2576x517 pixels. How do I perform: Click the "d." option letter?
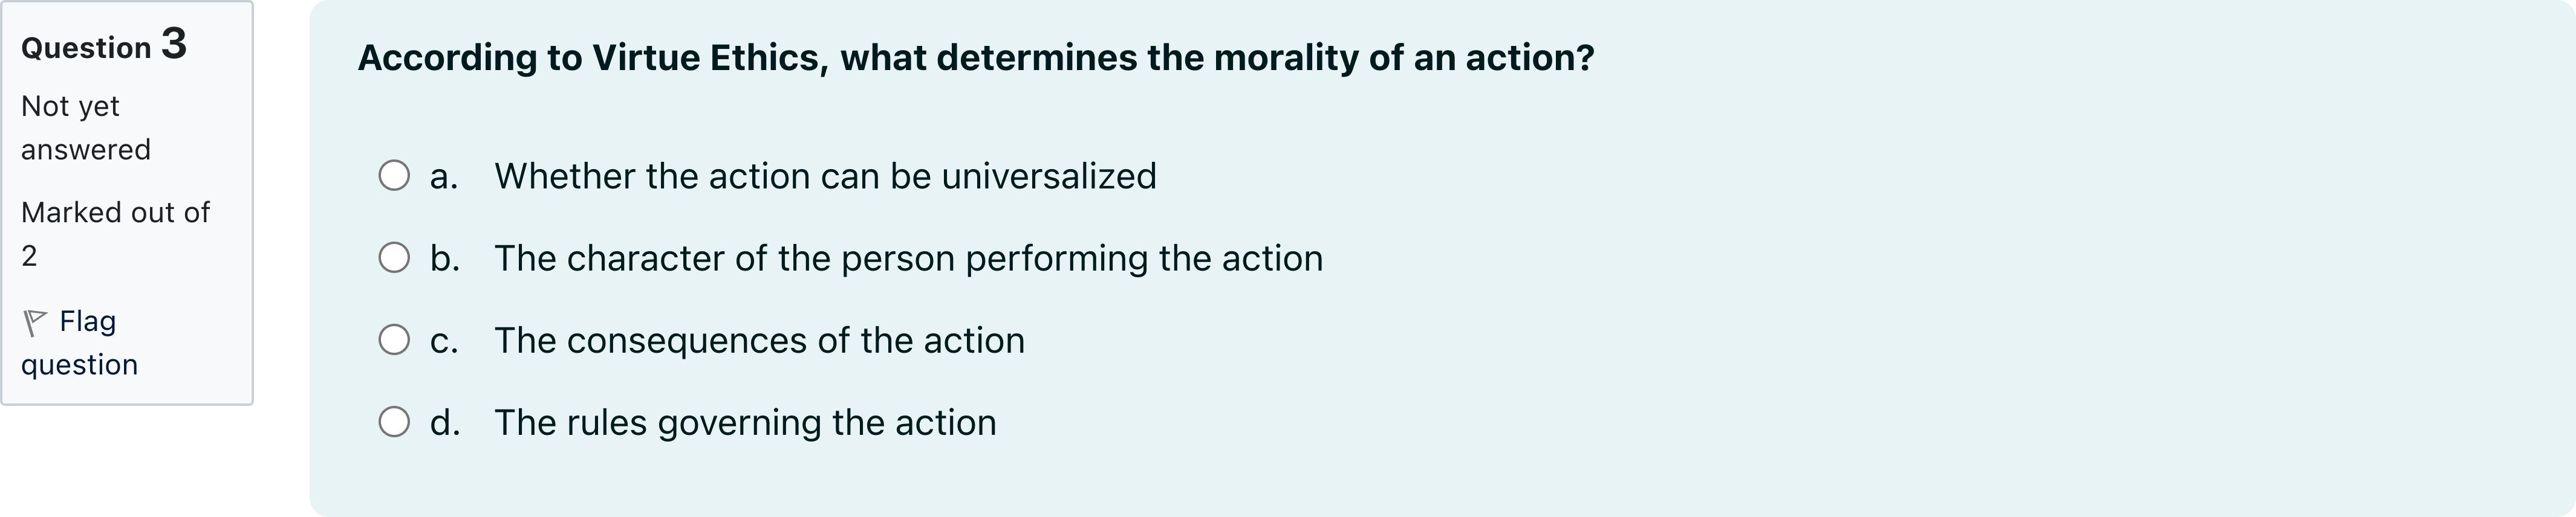coord(445,422)
